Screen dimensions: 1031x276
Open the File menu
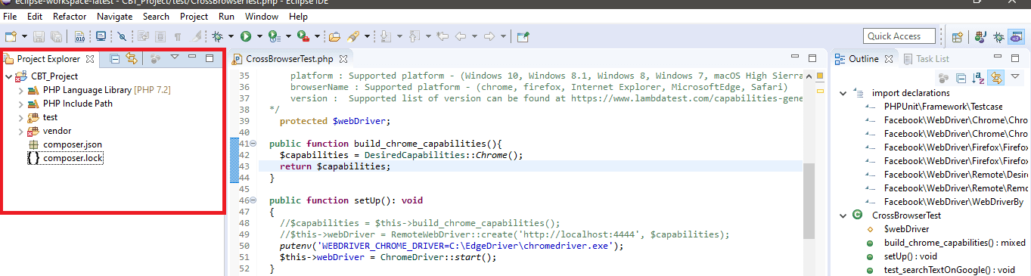[x=11, y=16]
